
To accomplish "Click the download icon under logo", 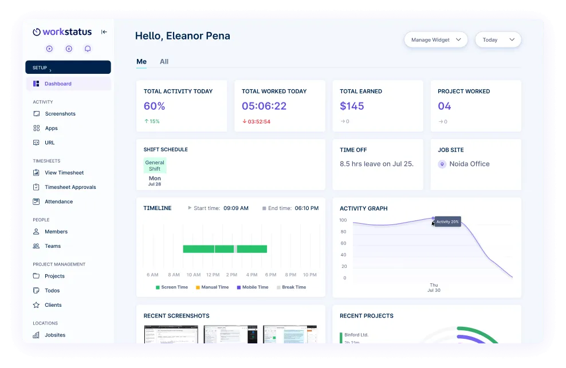I will (69, 49).
